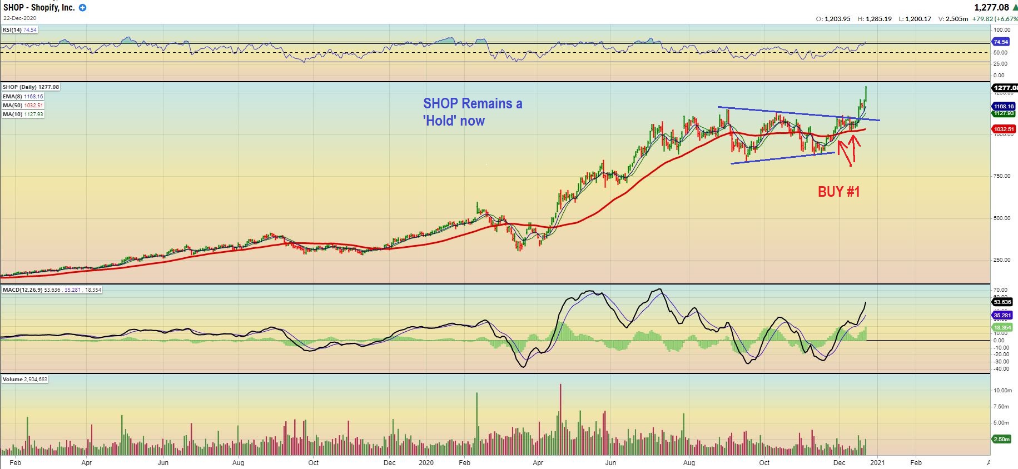Open the SHOP (Daily) 1277.08 legend
The image size is (1018, 469).
(x=31, y=87)
